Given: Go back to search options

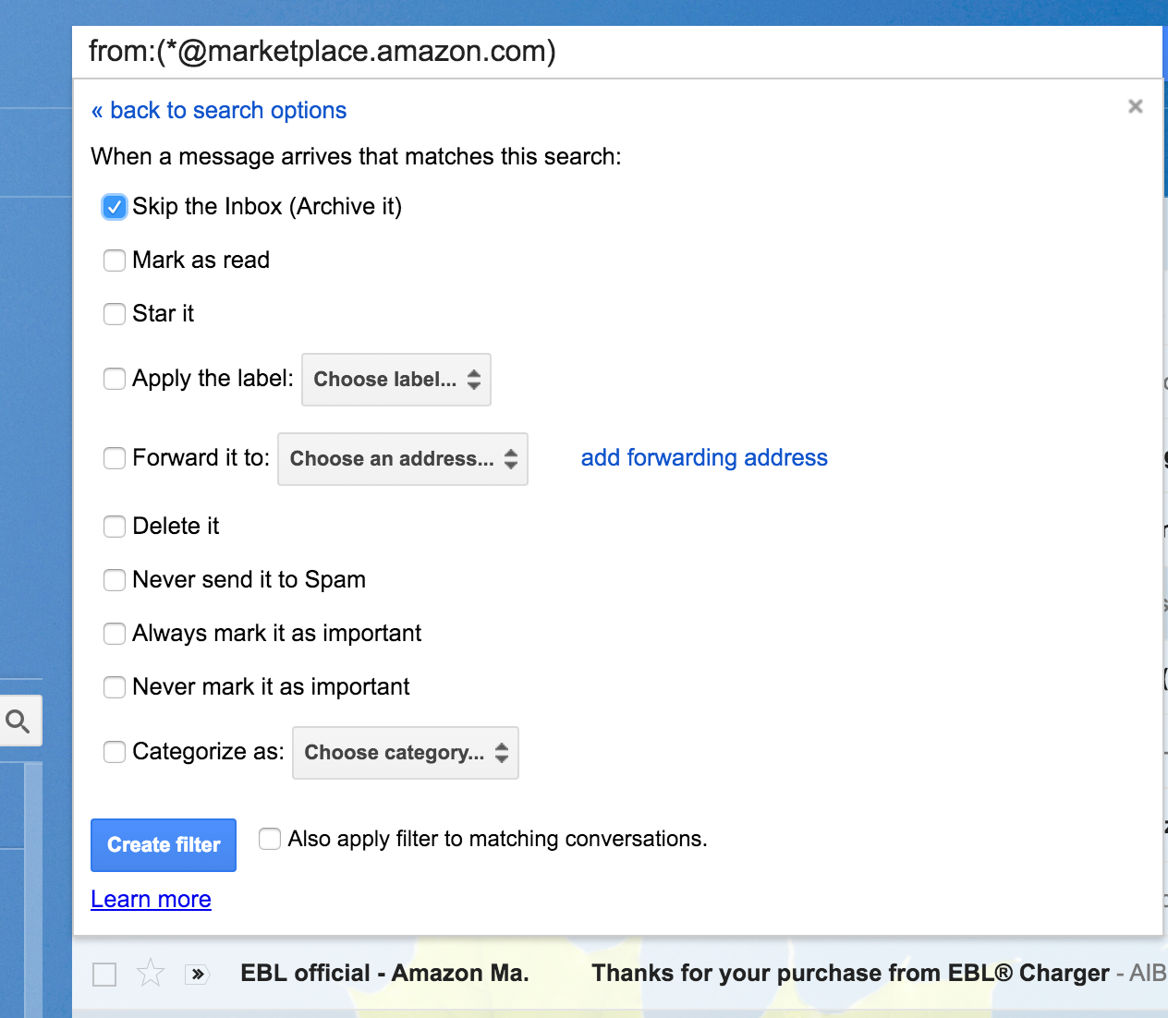Looking at the screenshot, I should click(219, 110).
